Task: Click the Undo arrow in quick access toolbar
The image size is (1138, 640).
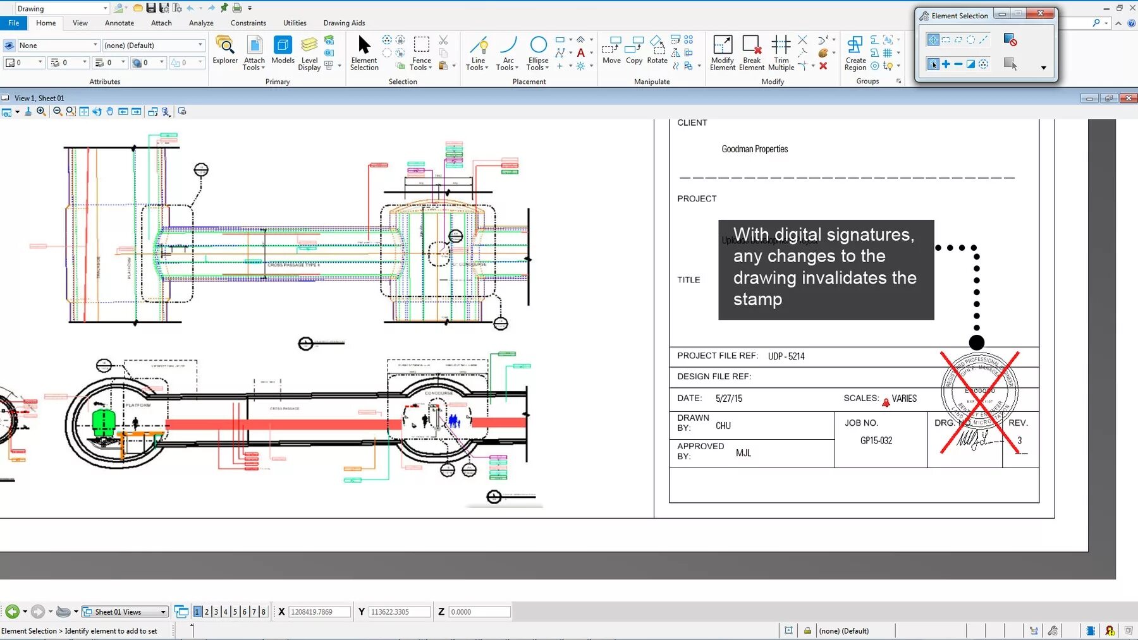Action: click(190, 8)
